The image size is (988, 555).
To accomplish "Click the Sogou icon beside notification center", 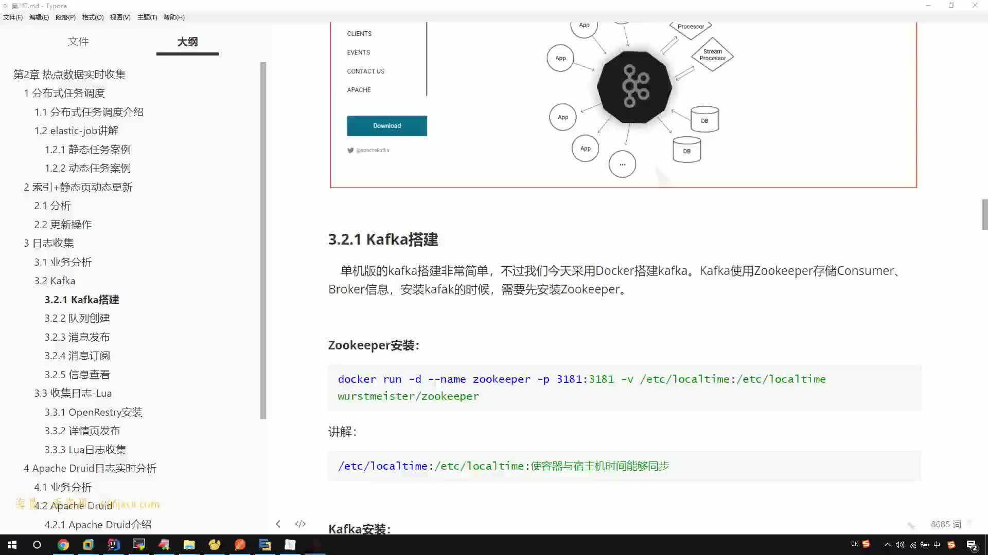I will tap(951, 545).
